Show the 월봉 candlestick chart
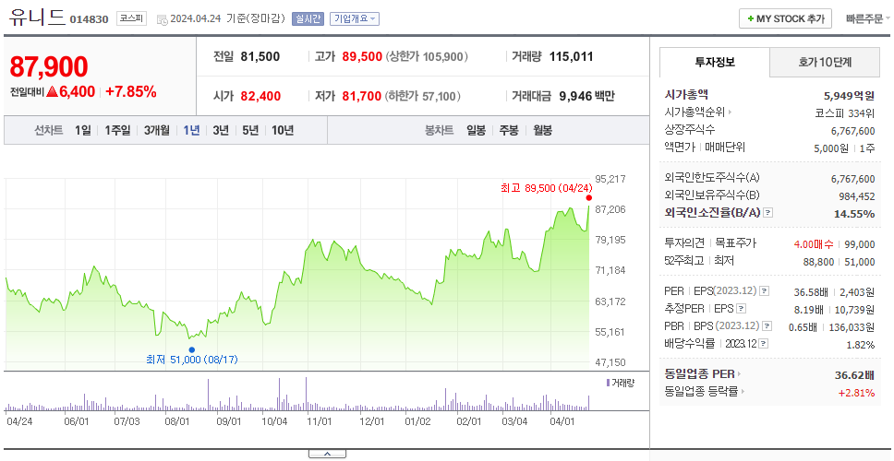The width and height of the screenshot is (894, 461). click(x=543, y=130)
